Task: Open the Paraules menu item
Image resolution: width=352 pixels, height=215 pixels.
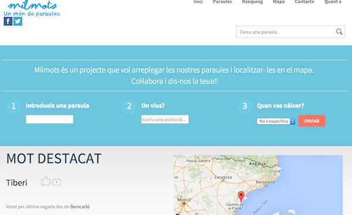Action: coord(222,2)
